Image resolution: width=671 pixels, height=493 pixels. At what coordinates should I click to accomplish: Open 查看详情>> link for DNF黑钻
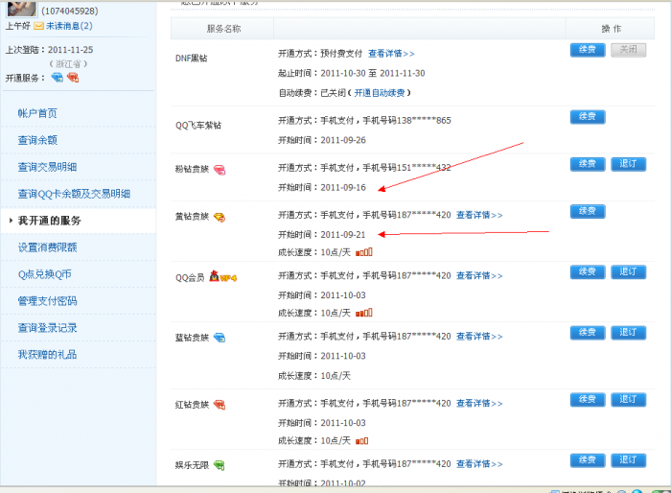pos(391,54)
